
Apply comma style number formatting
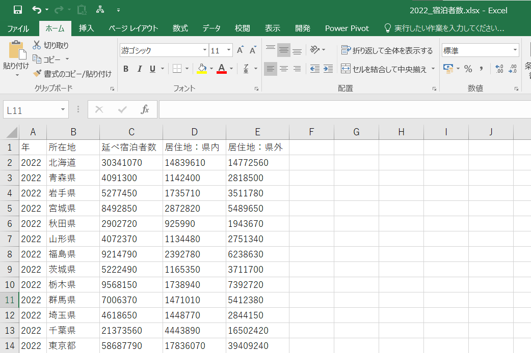482,68
